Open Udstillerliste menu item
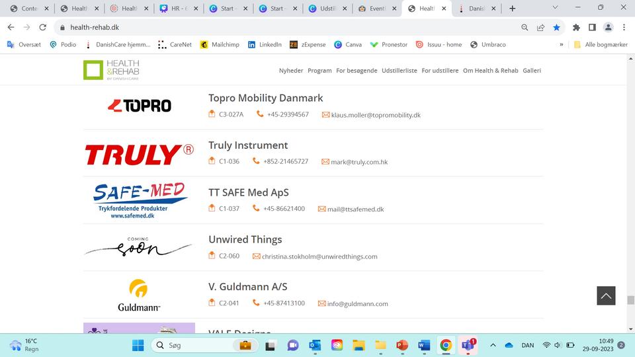Image resolution: width=635 pixels, height=357 pixels. [400, 71]
